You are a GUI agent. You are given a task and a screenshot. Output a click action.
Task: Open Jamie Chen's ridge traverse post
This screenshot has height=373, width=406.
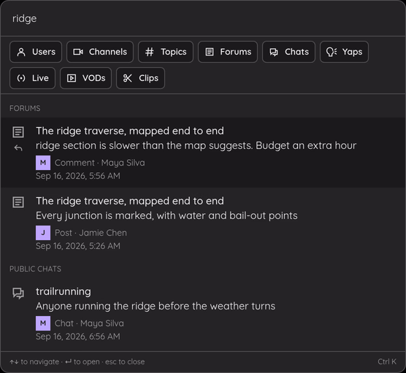tap(203, 223)
